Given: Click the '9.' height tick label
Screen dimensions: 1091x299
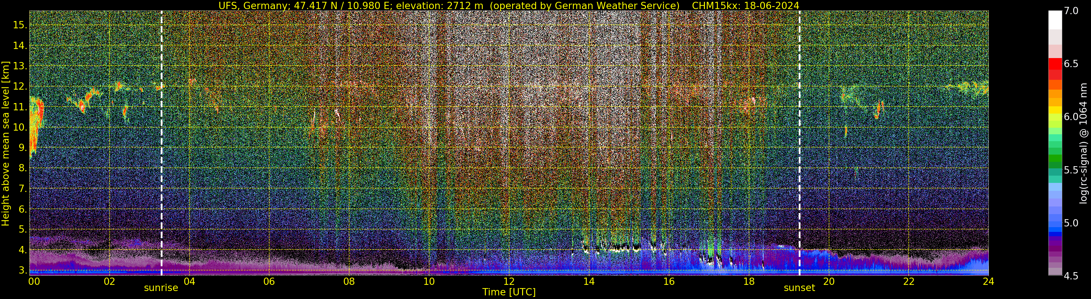Looking at the screenshot, I should click(x=22, y=148).
